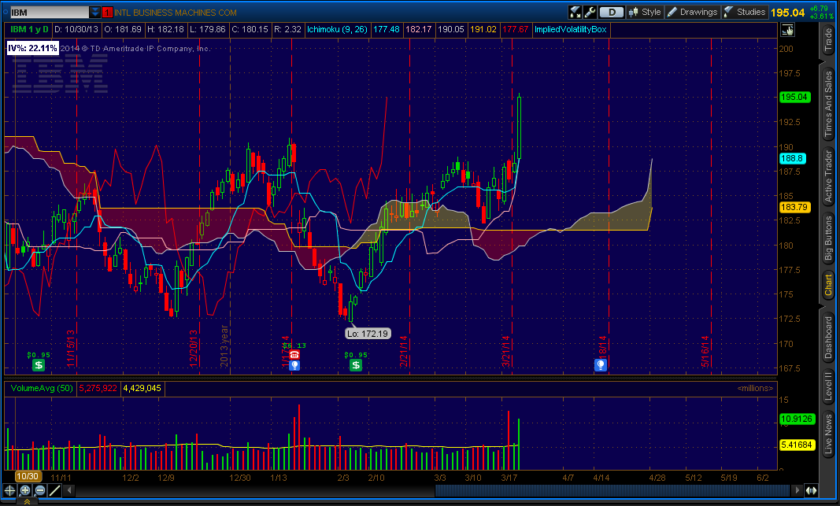Click the red link color indicator 1
Viewport: 840px width, 506px height.
107,12
